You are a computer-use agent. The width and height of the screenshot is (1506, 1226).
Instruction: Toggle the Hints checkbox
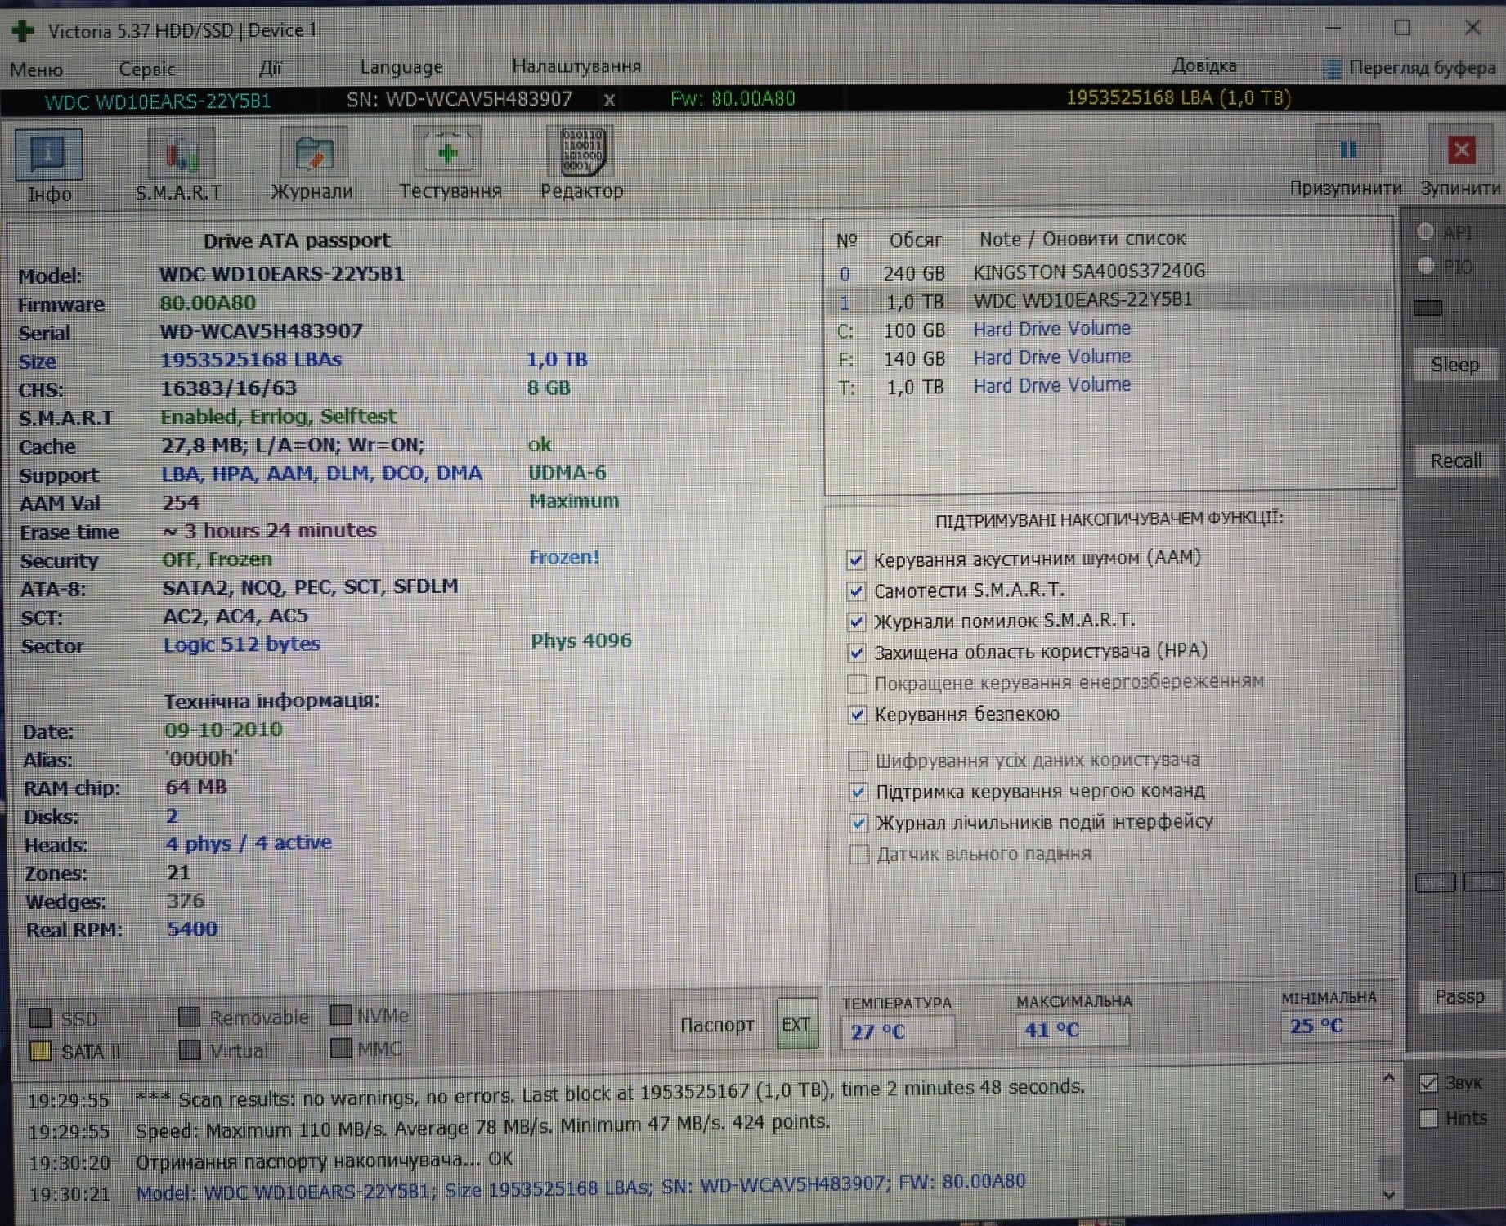tap(1428, 1118)
